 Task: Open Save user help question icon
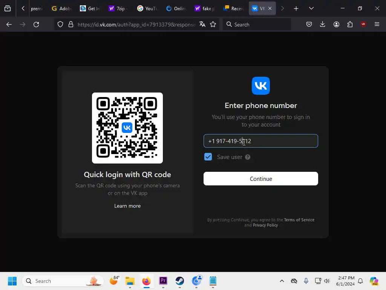tap(248, 157)
